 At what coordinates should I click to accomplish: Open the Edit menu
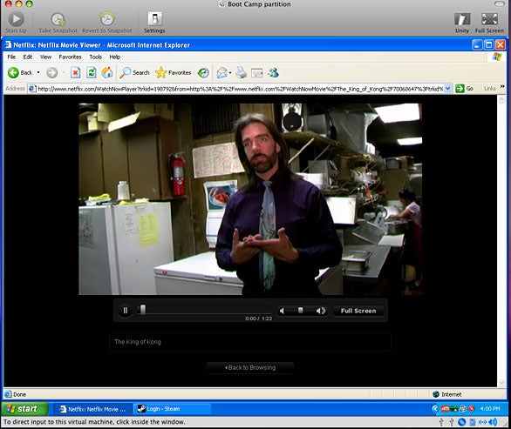pyautogui.click(x=28, y=57)
